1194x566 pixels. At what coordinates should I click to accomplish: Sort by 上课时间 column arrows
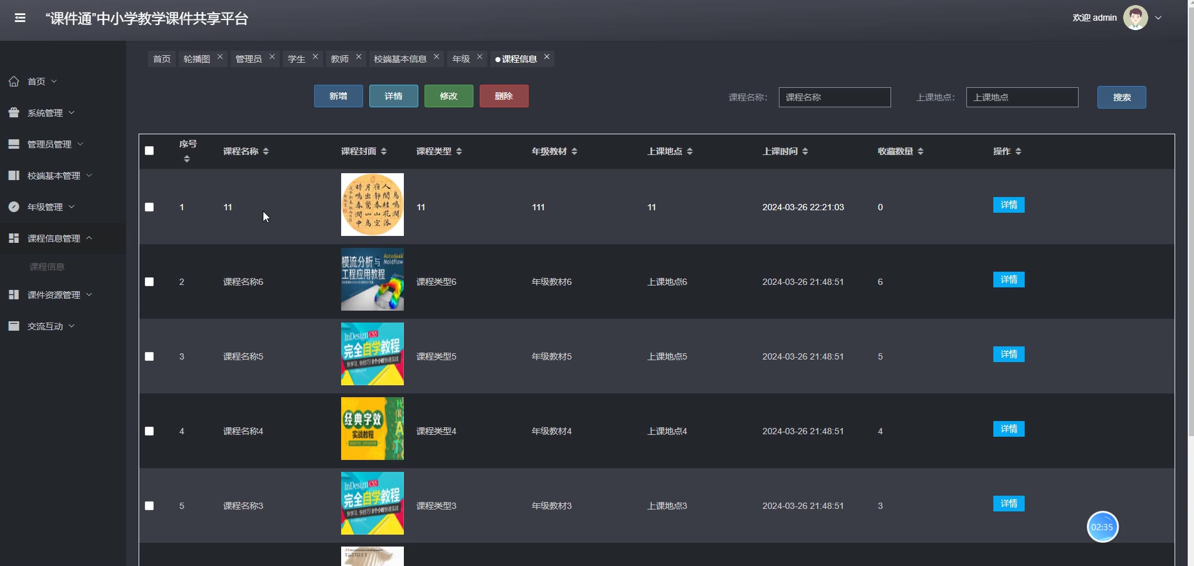pos(805,151)
